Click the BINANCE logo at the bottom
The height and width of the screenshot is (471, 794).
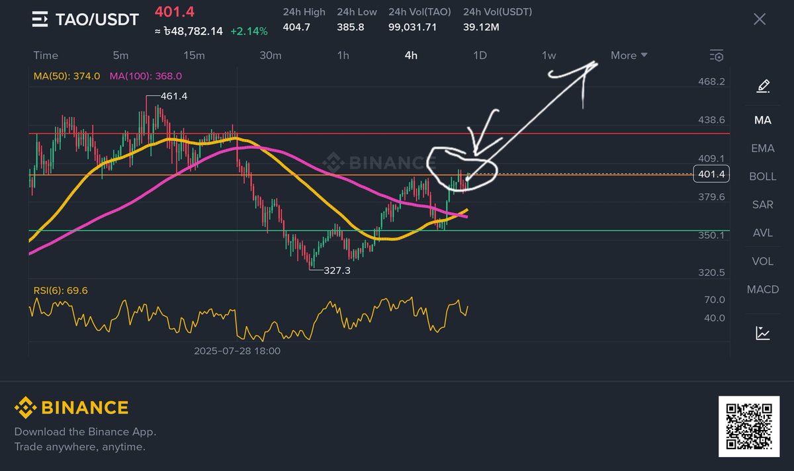(73, 407)
